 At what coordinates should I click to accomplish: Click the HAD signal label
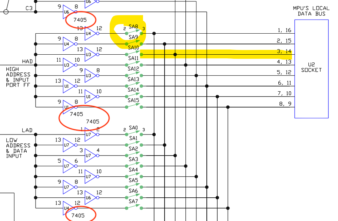[x=27, y=61]
